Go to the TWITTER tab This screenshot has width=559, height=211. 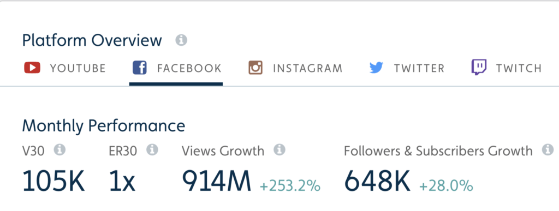[419, 68]
